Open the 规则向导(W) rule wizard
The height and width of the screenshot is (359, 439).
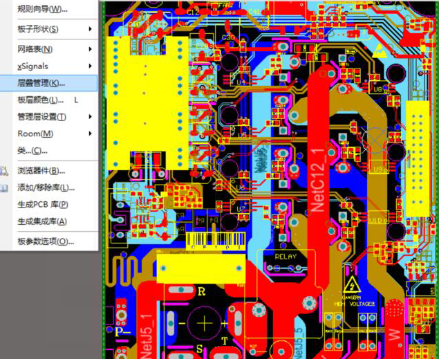pyautogui.click(x=43, y=9)
